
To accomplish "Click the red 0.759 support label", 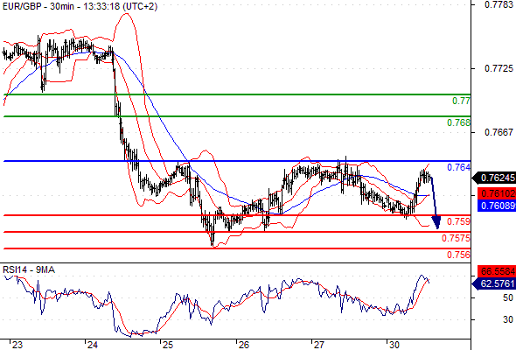I will [x=458, y=221].
